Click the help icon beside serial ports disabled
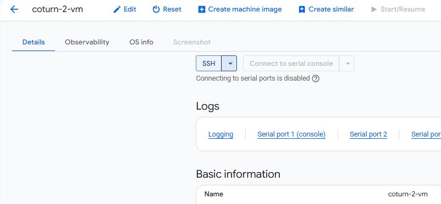This screenshot has width=441, height=204. pyautogui.click(x=316, y=78)
